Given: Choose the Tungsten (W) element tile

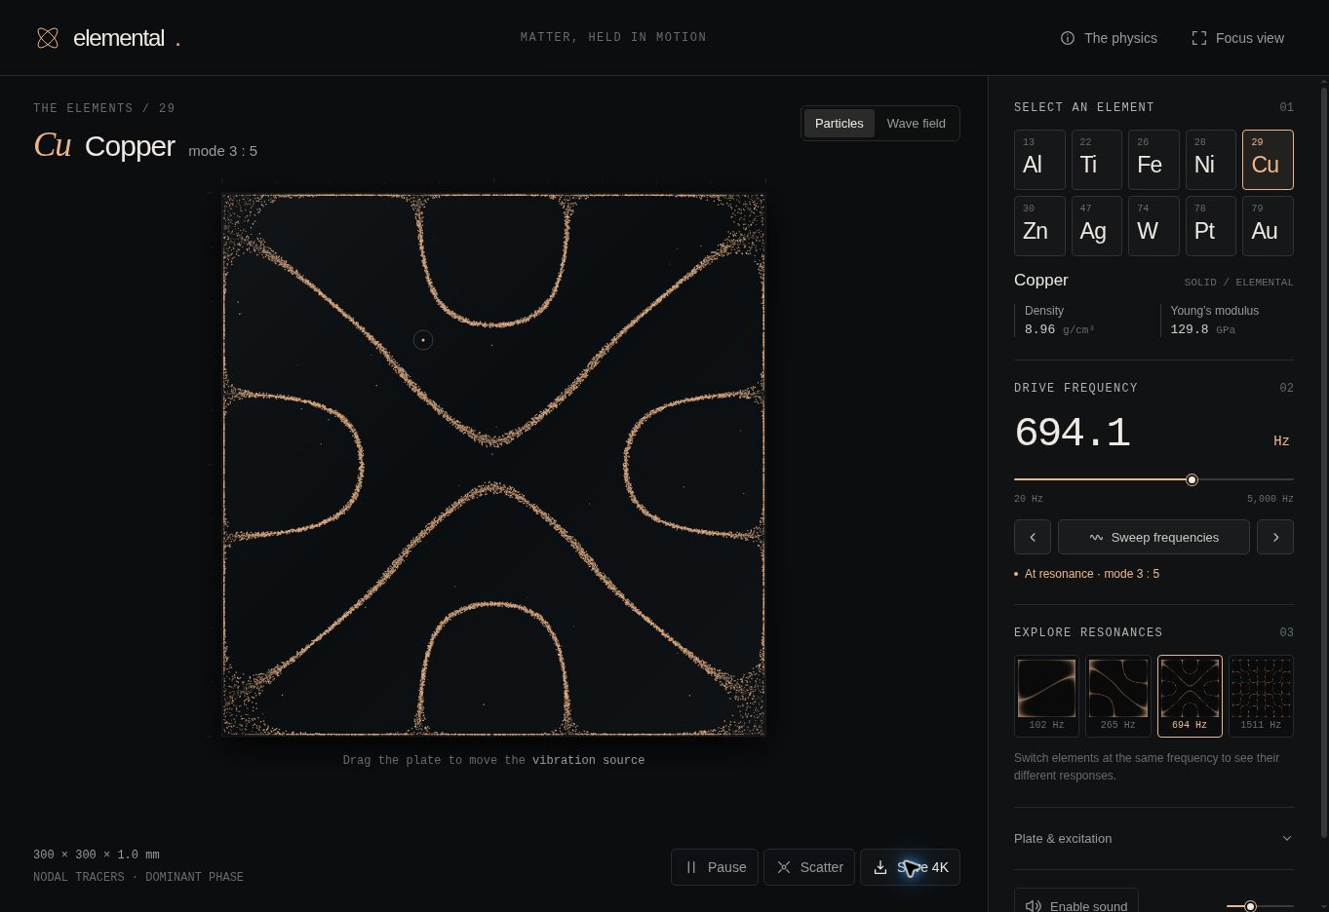Looking at the screenshot, I should coord(1153,226).
